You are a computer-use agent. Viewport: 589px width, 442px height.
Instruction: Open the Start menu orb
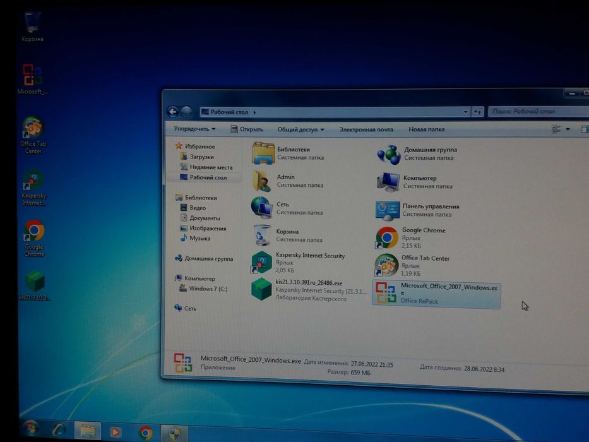(x=31, y=429)
